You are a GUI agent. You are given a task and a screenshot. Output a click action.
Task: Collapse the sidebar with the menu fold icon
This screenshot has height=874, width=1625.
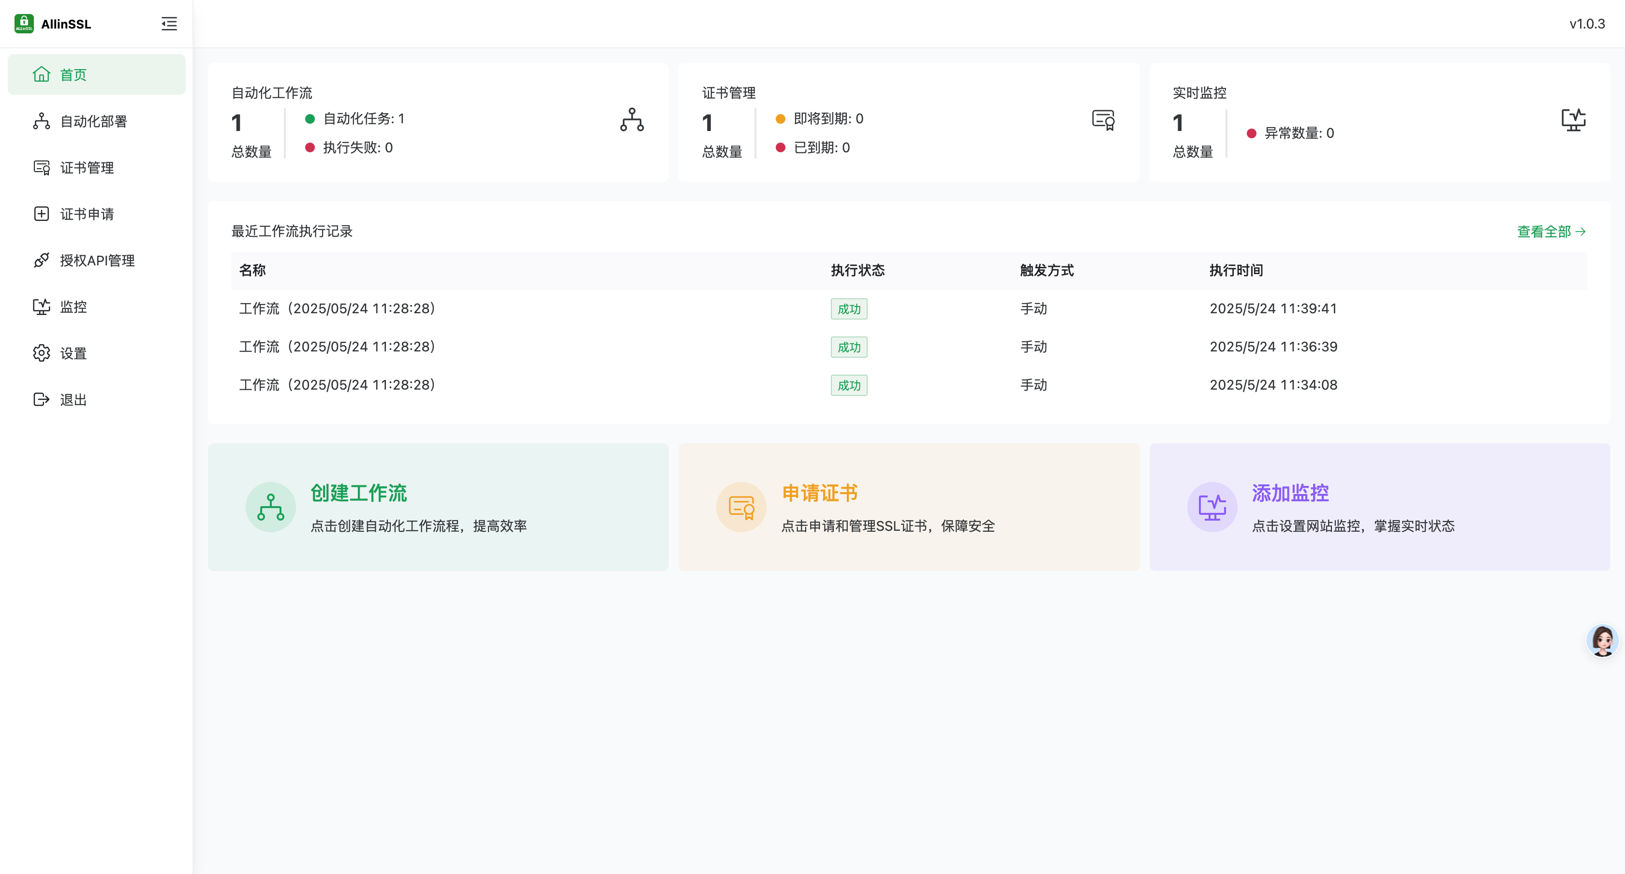tap(168, 24)
